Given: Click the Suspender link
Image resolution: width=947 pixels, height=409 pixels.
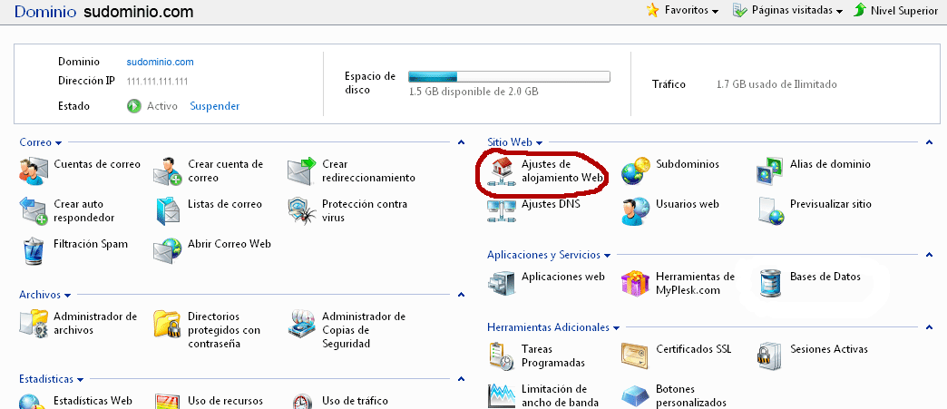Looking at the screenshot, I should (x=215, y=106).
